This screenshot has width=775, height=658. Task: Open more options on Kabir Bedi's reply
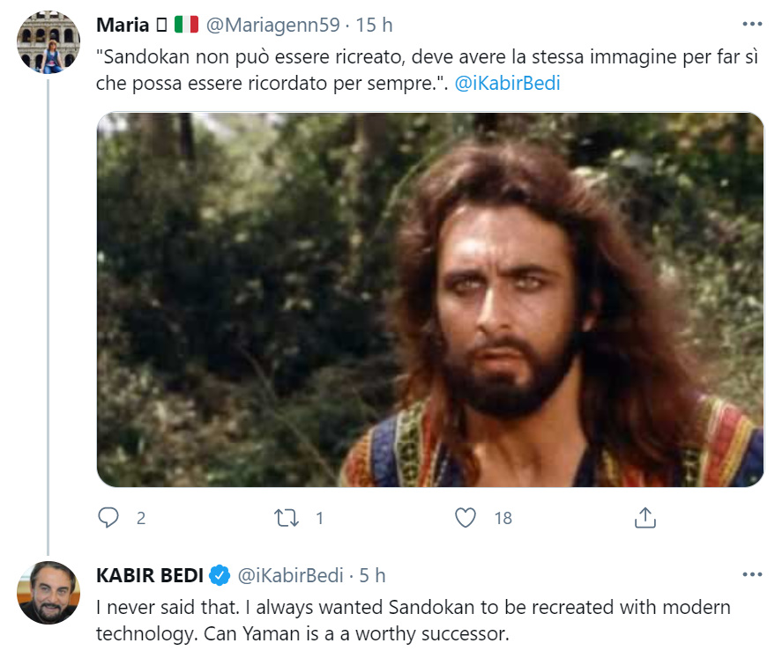(751, 575)
